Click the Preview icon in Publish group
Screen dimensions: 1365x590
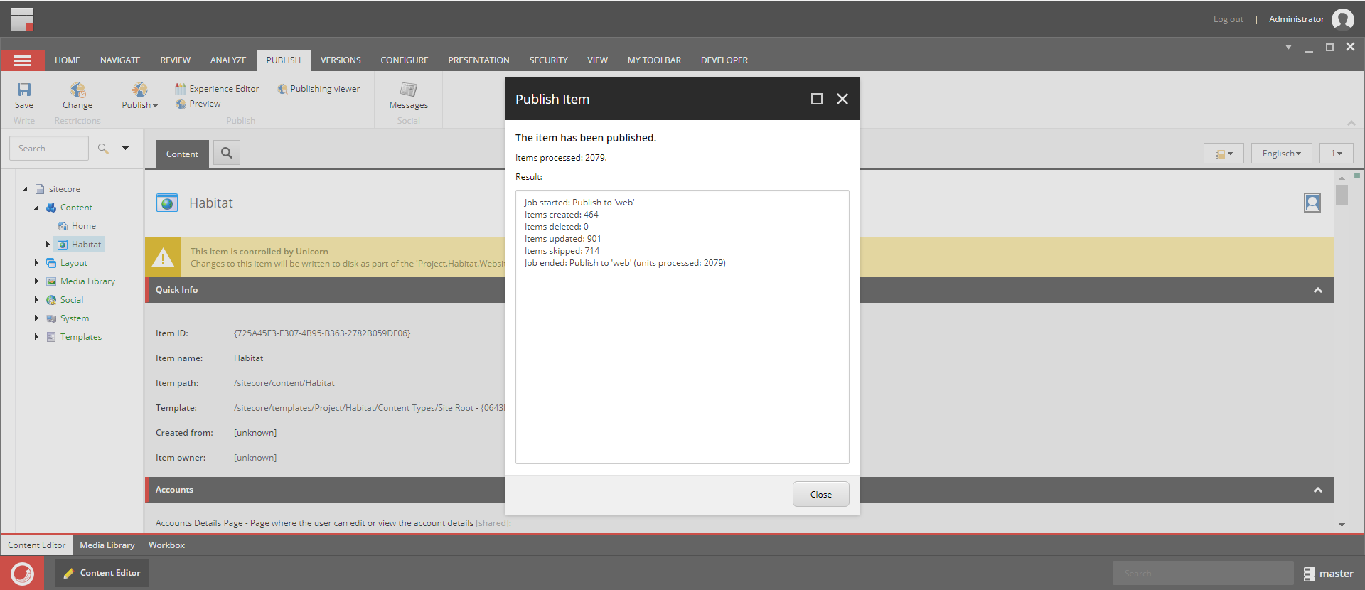(x=181, y=104)
